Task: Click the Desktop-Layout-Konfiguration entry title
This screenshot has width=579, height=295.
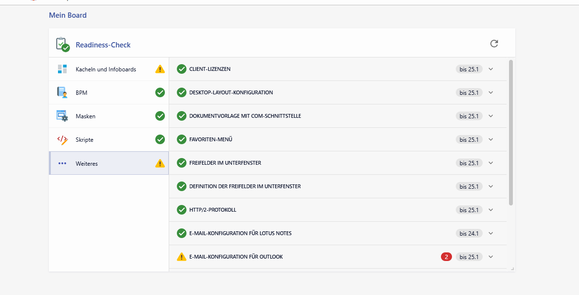Action: click(231, 92)
